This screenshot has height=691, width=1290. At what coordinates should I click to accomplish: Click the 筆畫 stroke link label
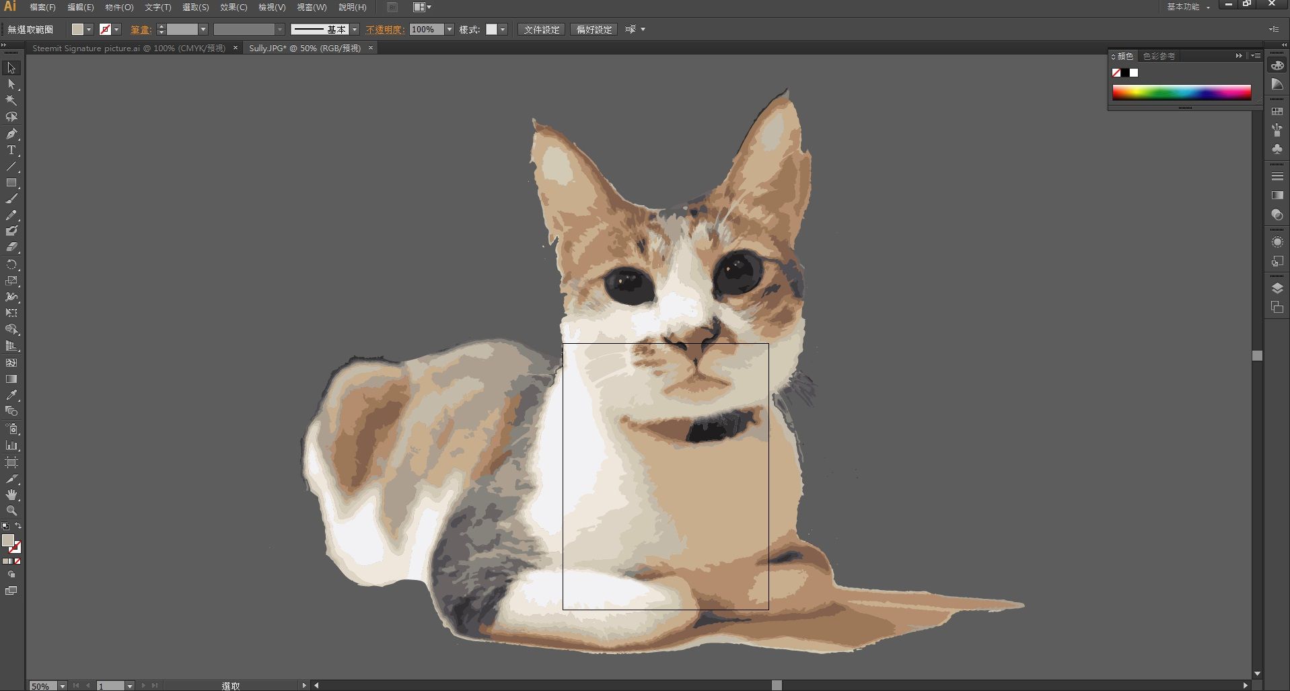141,30
